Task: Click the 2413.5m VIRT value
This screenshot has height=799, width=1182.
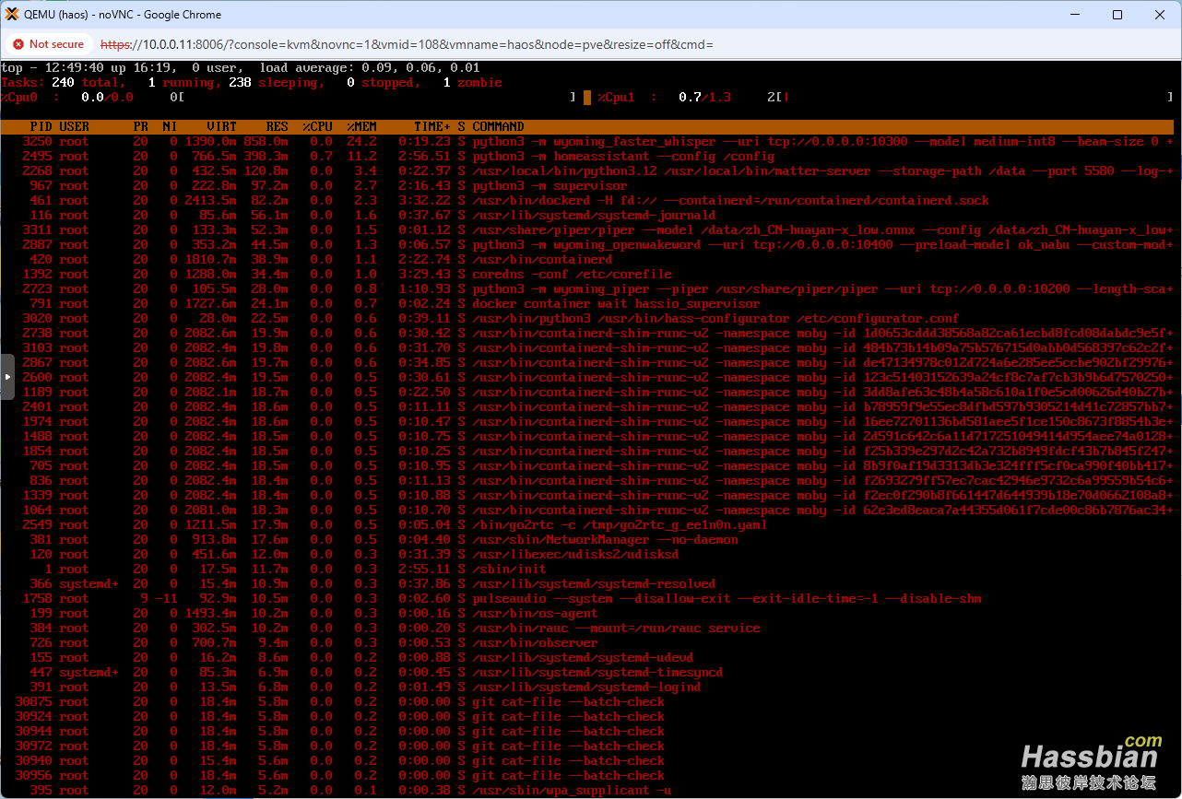Action: tap(210, 200)
